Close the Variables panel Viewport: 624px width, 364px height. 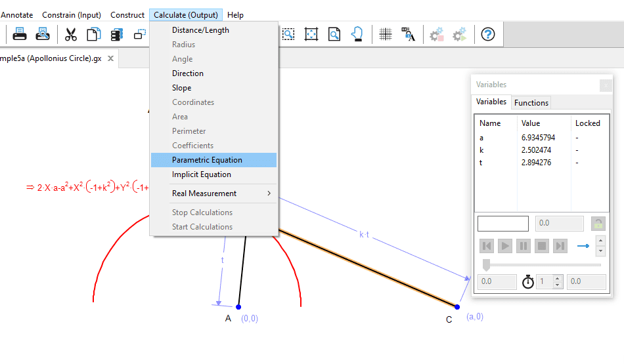tap(606, 85)
